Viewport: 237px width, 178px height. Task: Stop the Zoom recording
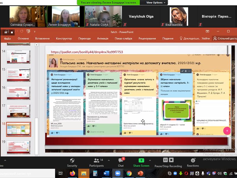coord(171,160)
